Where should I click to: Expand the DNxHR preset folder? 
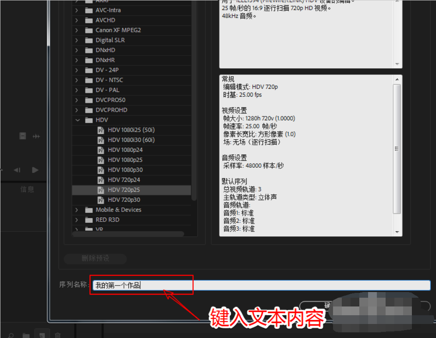coord(77,60)
